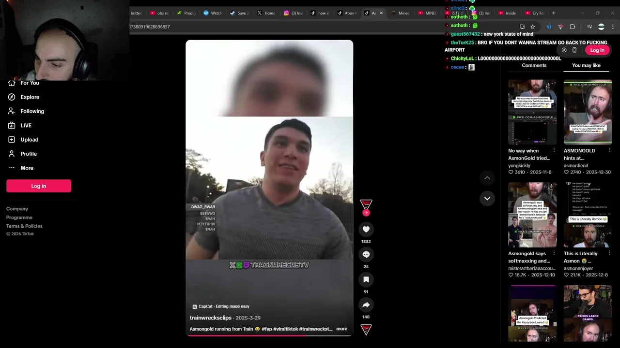This screenshot has width=620, height=348.
Task: Switch to the You may like tab
Action: (x=586, y=65)
